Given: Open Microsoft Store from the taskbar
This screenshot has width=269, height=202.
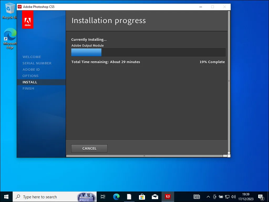Looking at the screenshot, I should pyautogui.click(x=142, y=196).
